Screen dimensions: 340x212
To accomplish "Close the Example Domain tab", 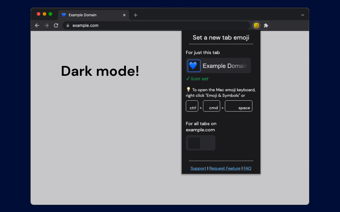I will pos(124,15).
